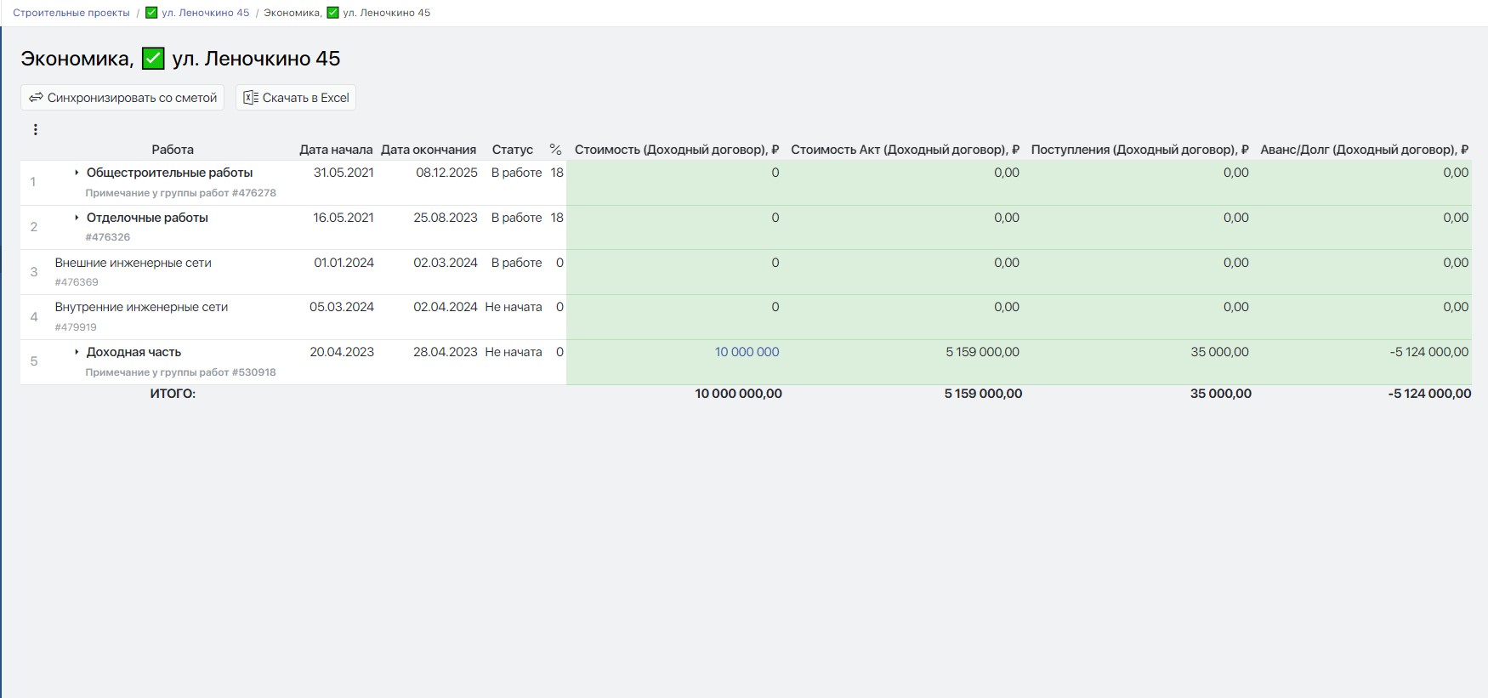The width and height of the screenshot is (1488, 698).
Task: Click the Поступления (Доходный договор) column header
Action: coord(1139,150)
